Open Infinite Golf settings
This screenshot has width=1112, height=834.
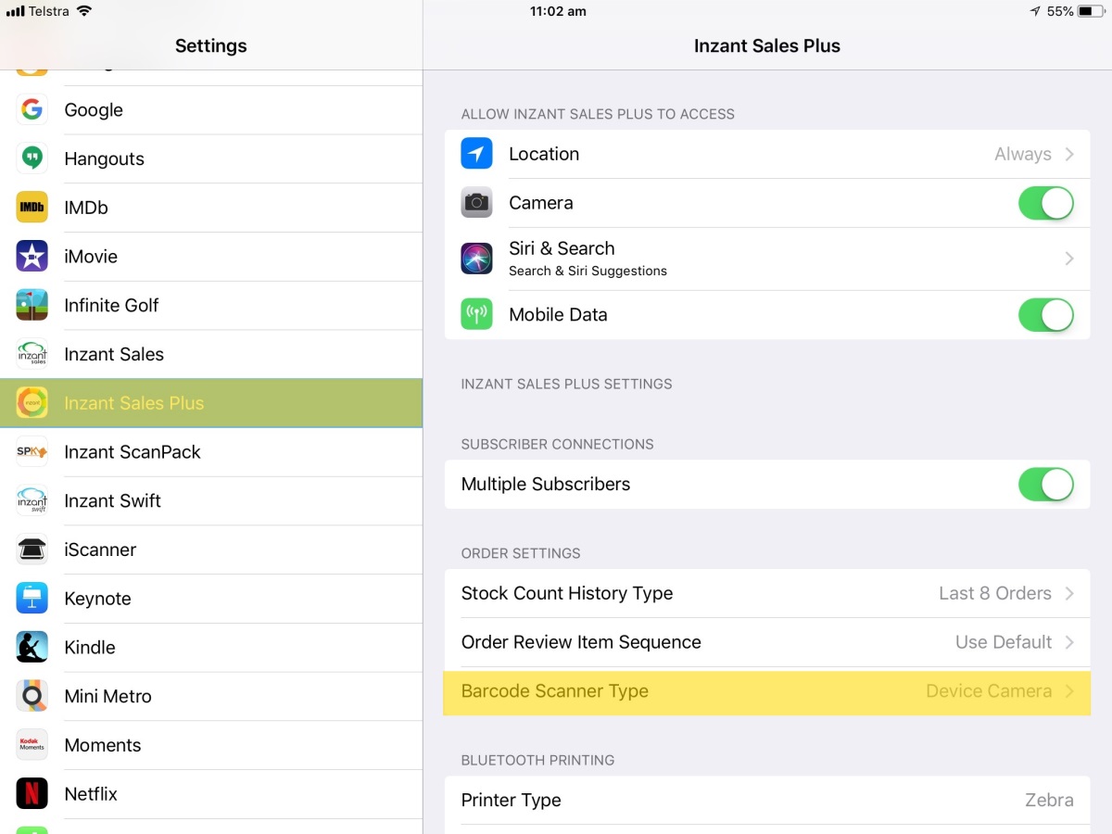click(x=211, y=305)
